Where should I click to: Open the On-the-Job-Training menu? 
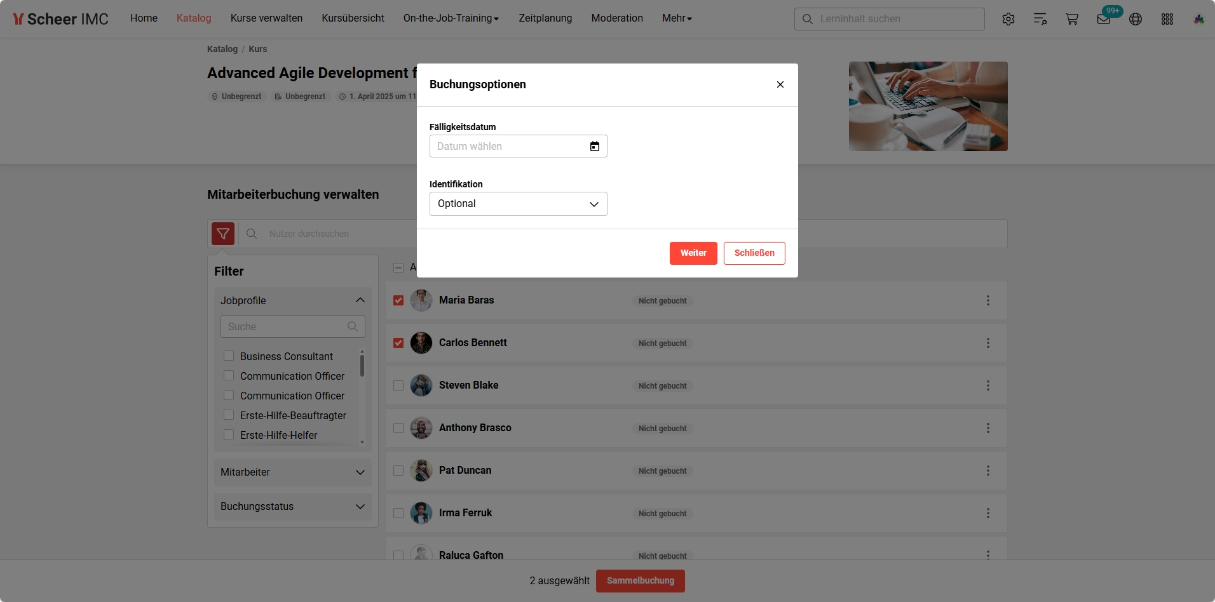[x=451, y=18]
